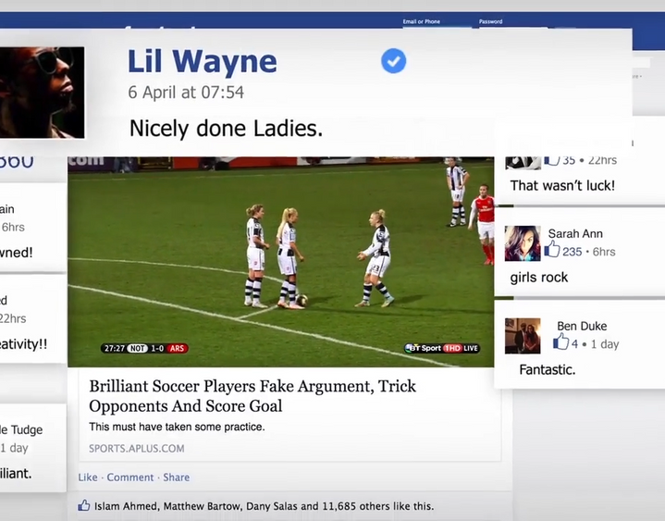
Task: Click the 'Fantastic.' comment text
Action: click(x=548, y=370)
